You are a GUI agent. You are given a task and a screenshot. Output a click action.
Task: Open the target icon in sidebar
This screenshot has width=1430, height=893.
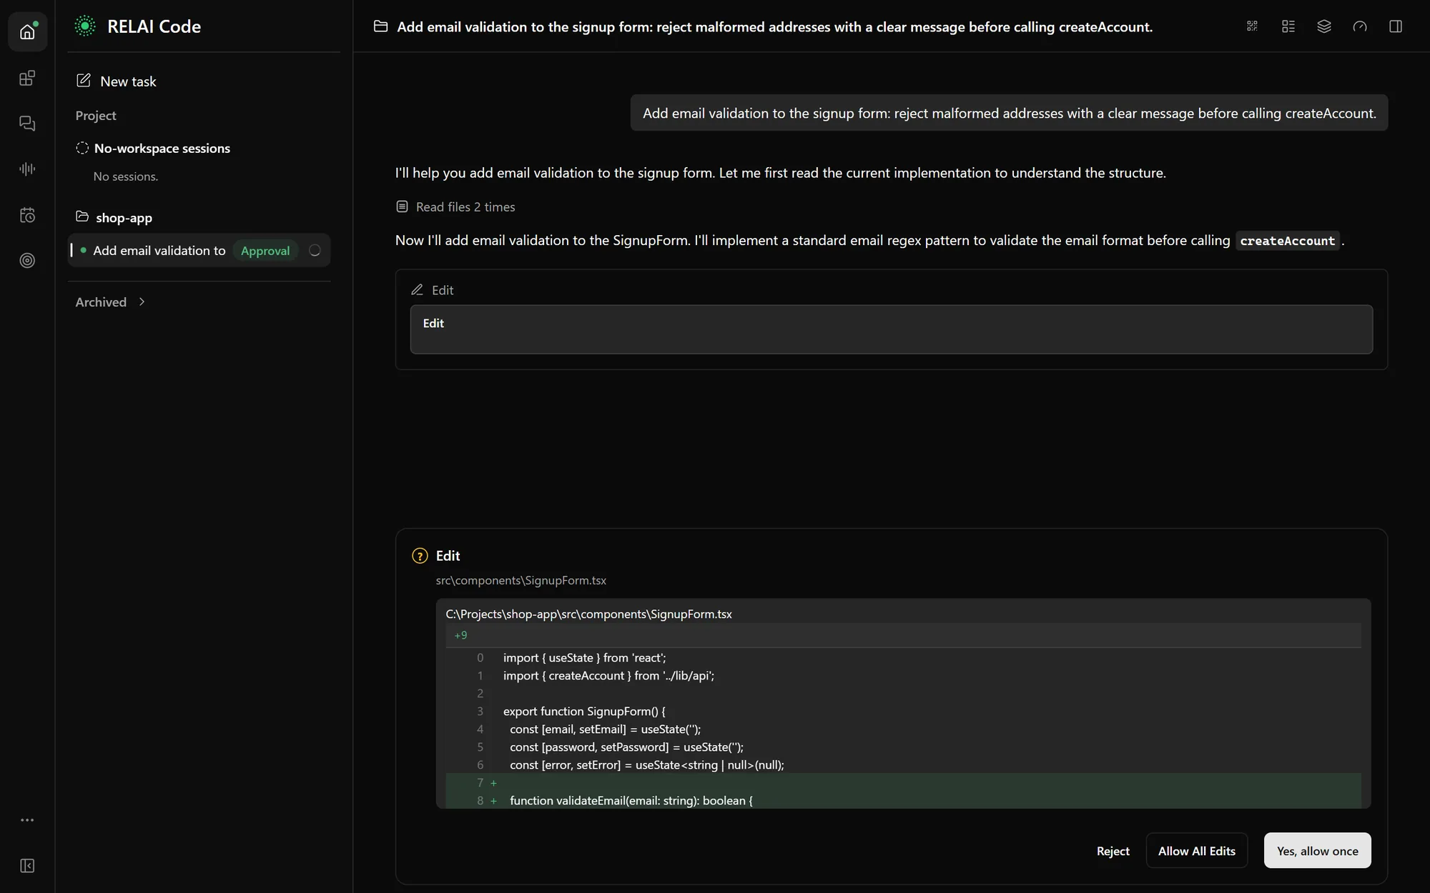[27, 261]
